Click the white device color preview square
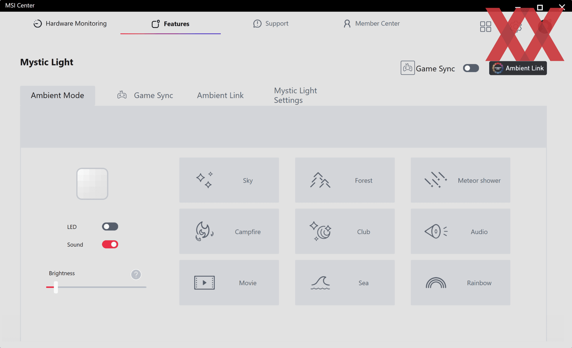Image resolution: width=572 pixels, height=348 pixels. [x=92, y=184]
